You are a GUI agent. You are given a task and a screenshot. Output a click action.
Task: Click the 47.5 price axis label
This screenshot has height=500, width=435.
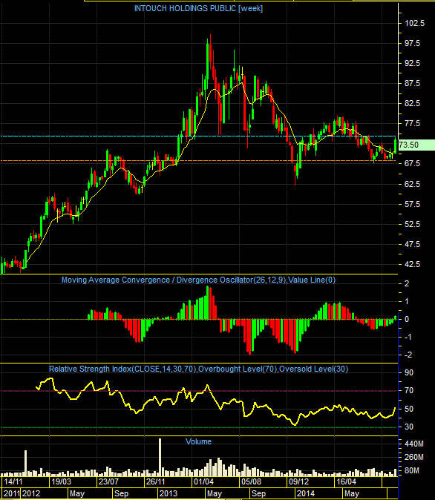412,245
